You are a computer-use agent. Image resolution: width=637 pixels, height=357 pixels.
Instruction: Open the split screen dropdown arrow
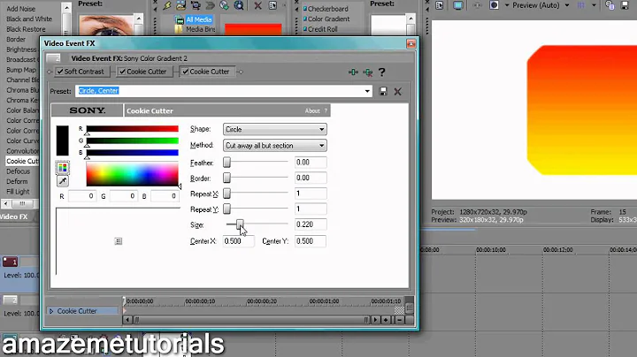coord(507,5)
